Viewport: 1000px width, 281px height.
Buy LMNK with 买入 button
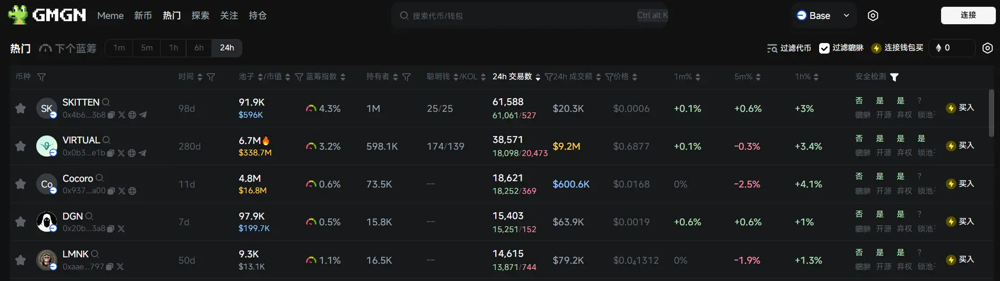(961, 259)
